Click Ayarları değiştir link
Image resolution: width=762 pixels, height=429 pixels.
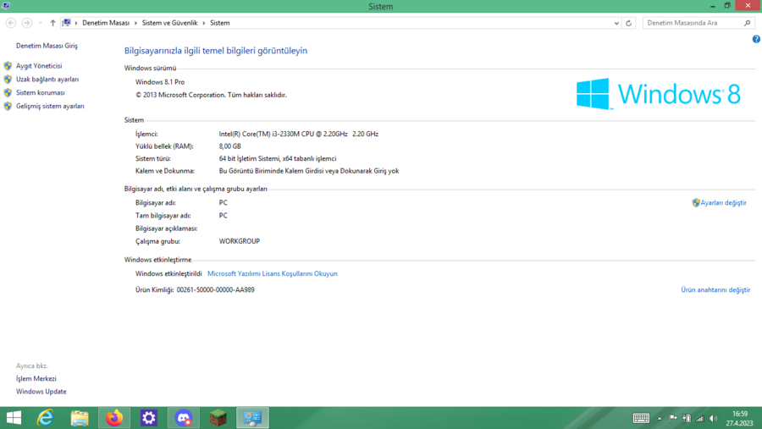[723, 203]
